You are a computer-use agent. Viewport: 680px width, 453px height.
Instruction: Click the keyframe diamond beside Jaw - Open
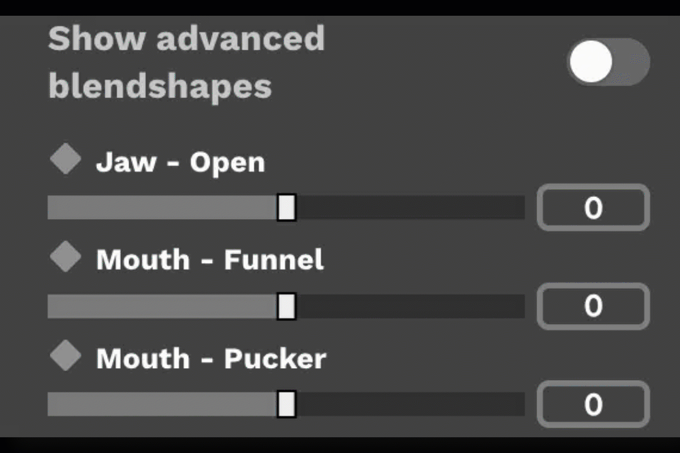65,159
